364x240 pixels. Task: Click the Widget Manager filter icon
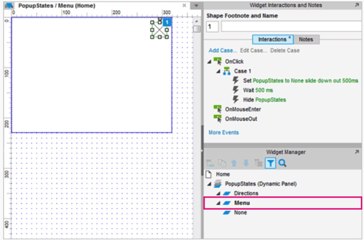pyautogui.click(x=270, y=163)
